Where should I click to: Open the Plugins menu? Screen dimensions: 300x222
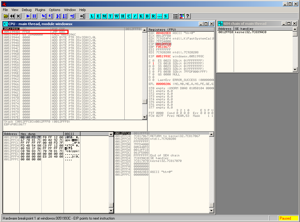(40, 10)
